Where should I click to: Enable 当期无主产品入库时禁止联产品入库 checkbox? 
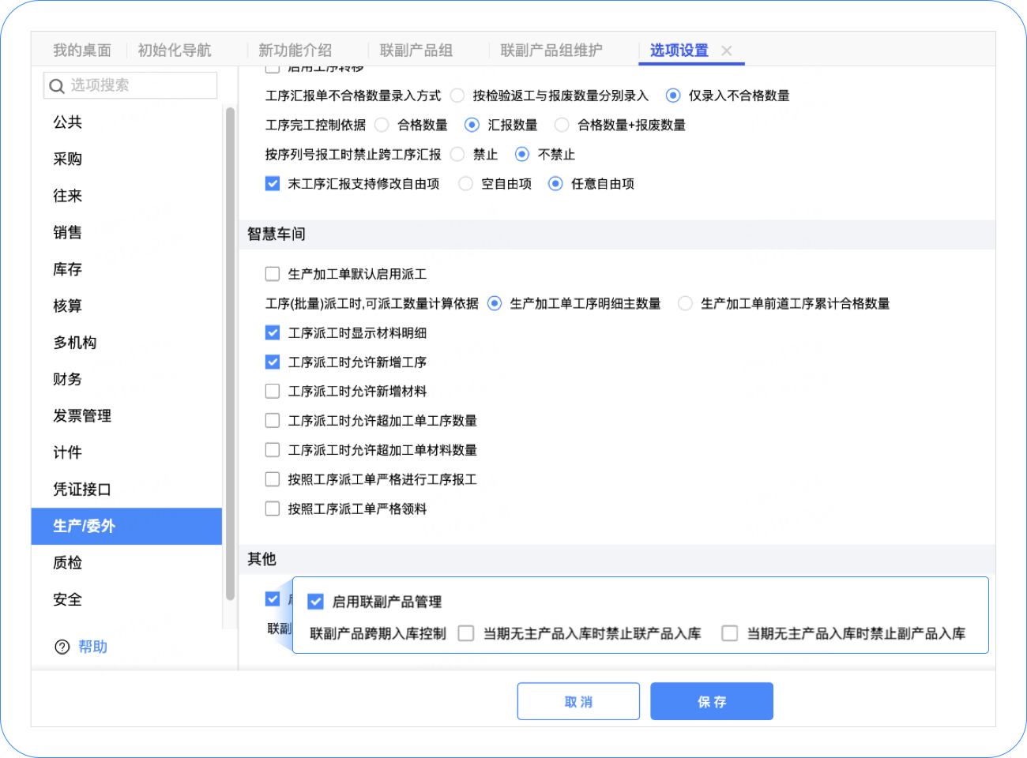466,633
